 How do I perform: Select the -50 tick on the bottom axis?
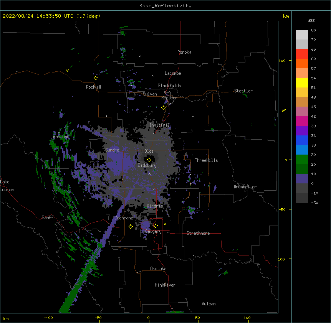98,318
